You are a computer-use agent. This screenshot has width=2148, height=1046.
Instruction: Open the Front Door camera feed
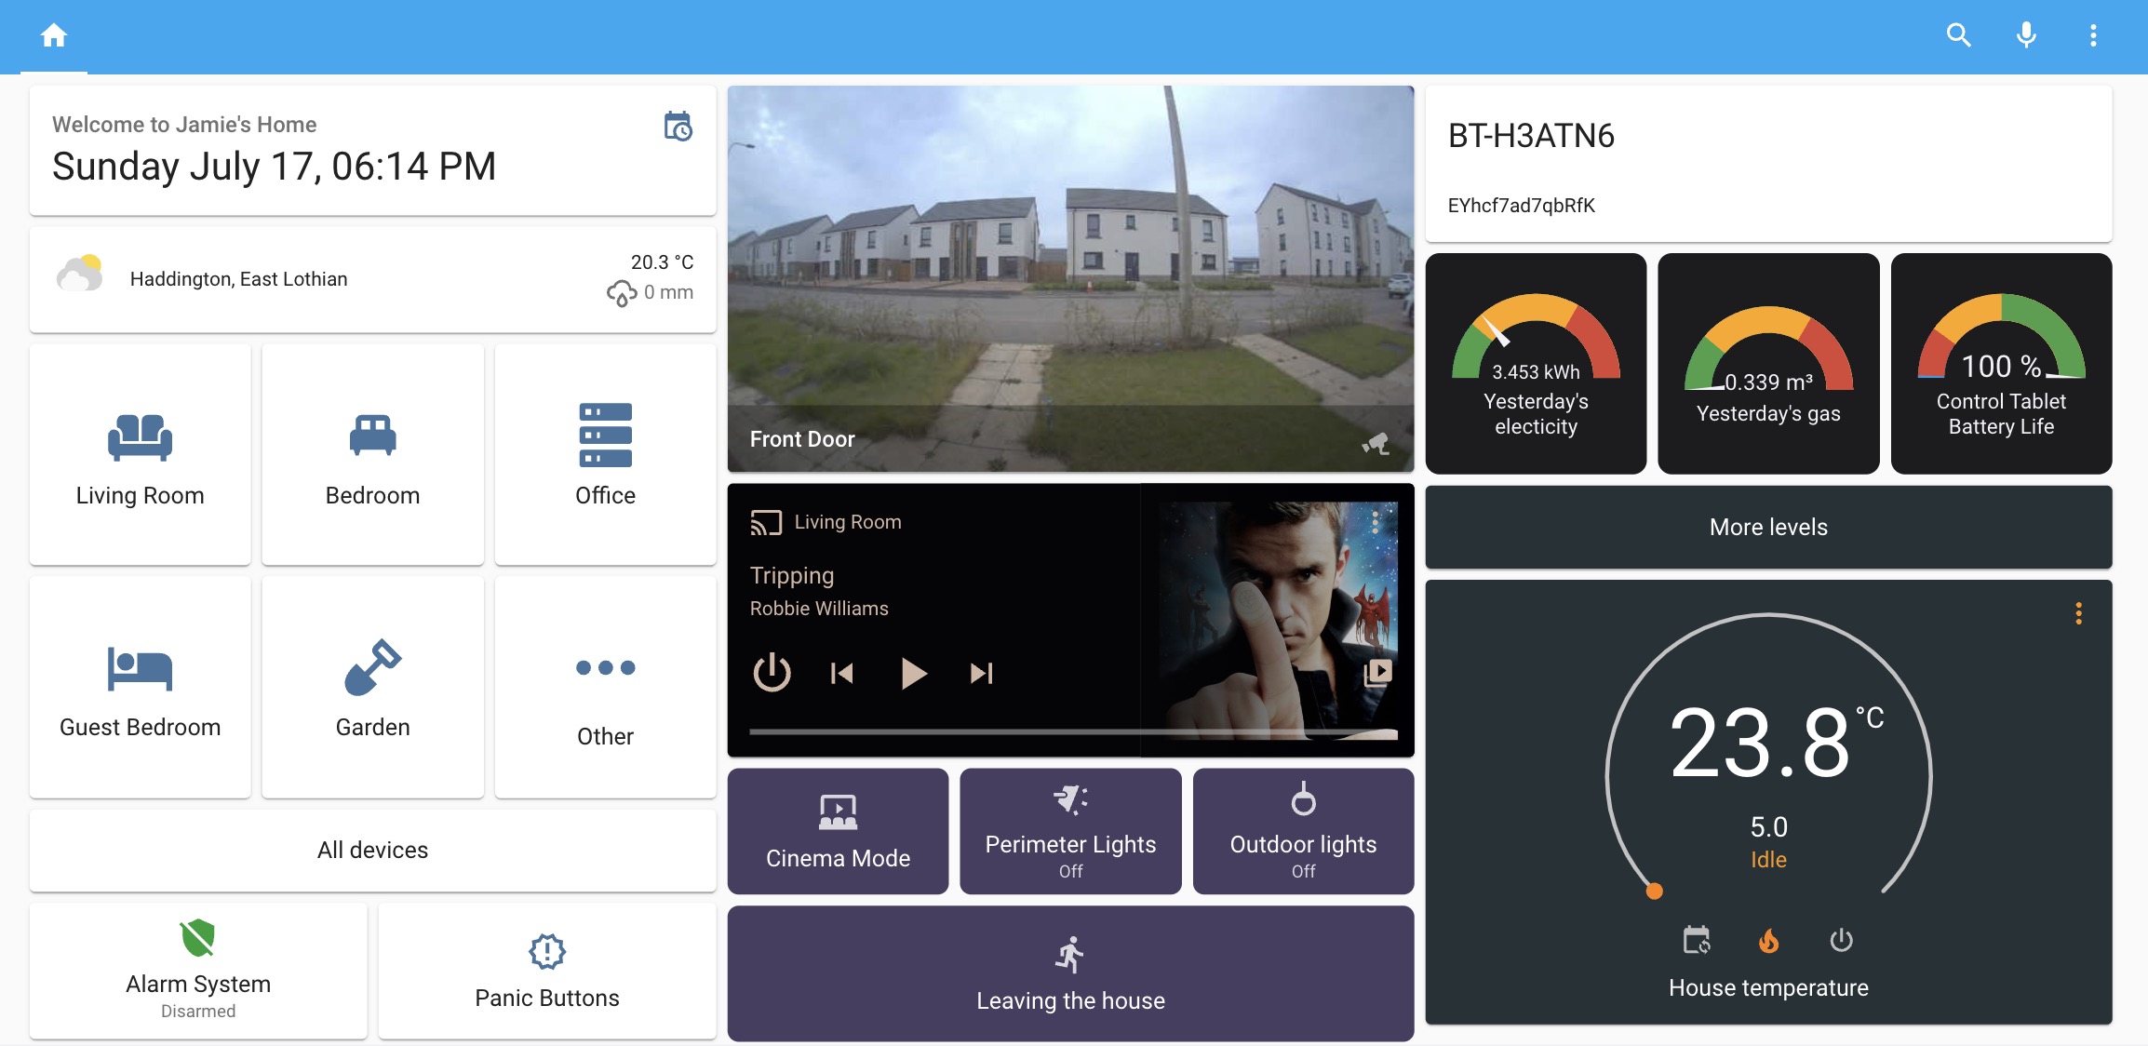click(x=1070, y=278)
